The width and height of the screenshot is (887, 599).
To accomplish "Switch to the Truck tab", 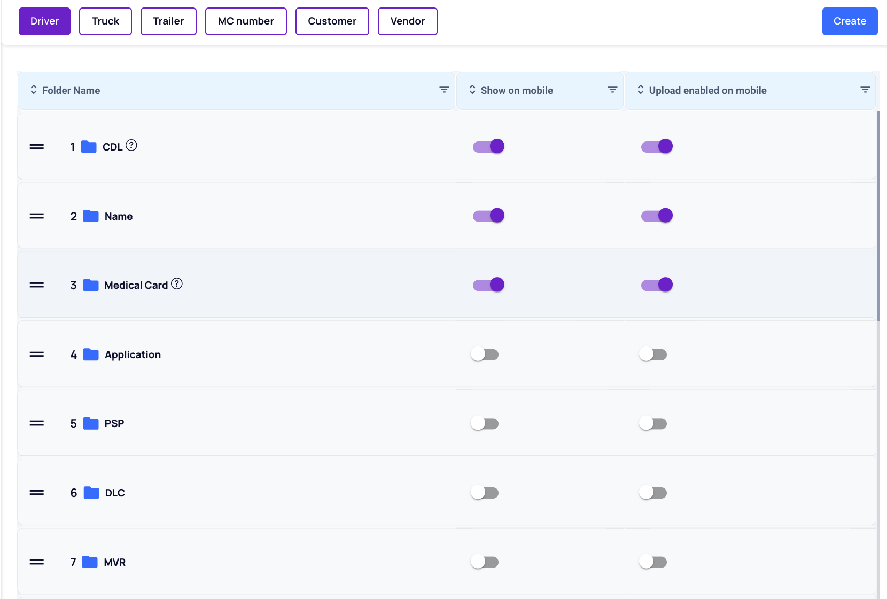I will tap(105, 21).
